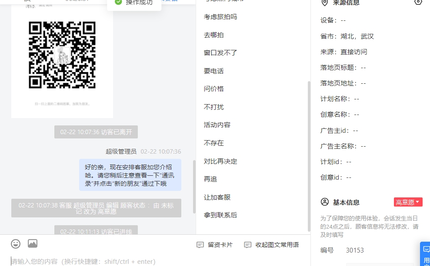Click the 超级管理员 sender name
Screen dimensions: 430x266
pyautogui.click(x=121, y=151)
